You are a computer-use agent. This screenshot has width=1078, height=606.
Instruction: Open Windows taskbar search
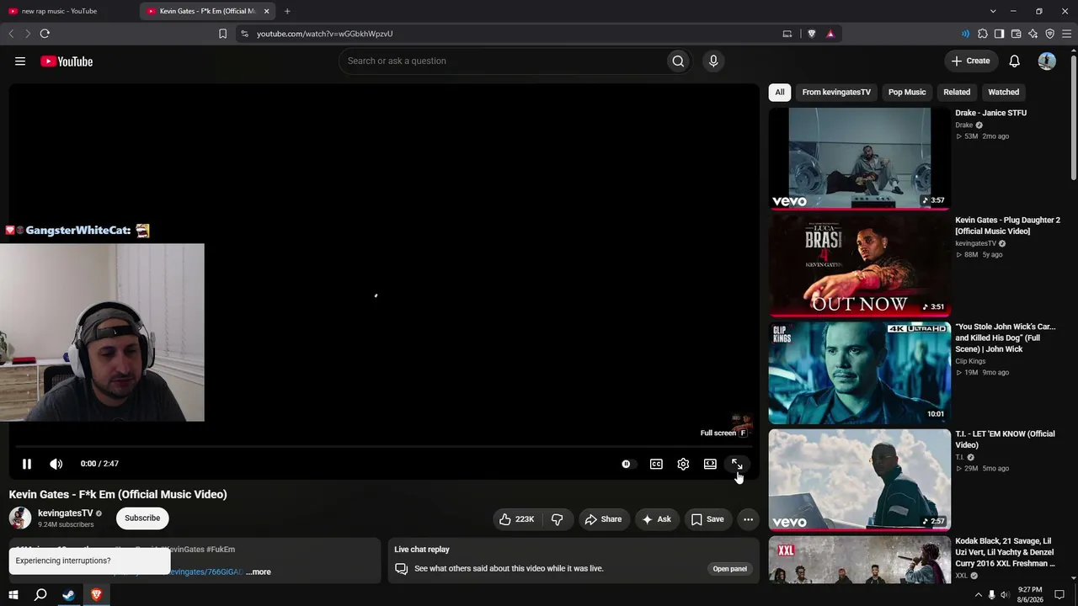[40, 595]
